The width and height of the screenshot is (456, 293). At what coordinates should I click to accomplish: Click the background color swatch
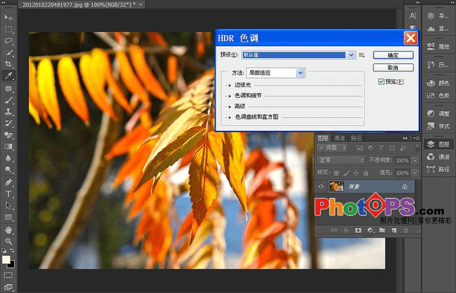[x=13, y=265]
